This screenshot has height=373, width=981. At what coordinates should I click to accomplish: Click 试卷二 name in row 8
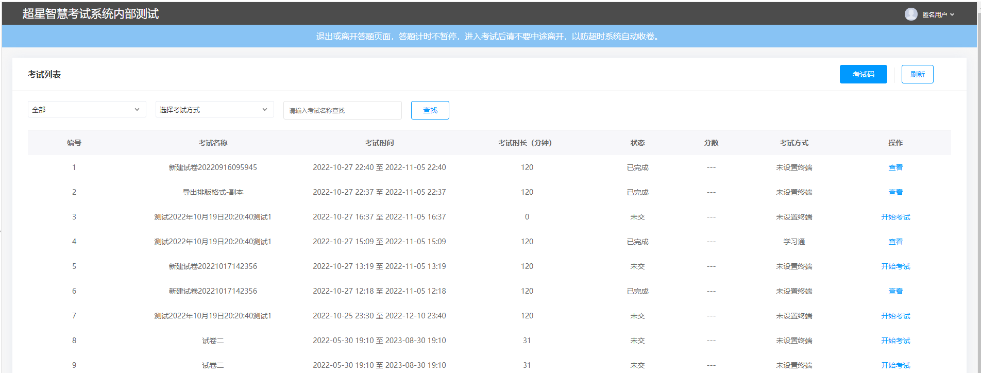[x=213, y=341]
